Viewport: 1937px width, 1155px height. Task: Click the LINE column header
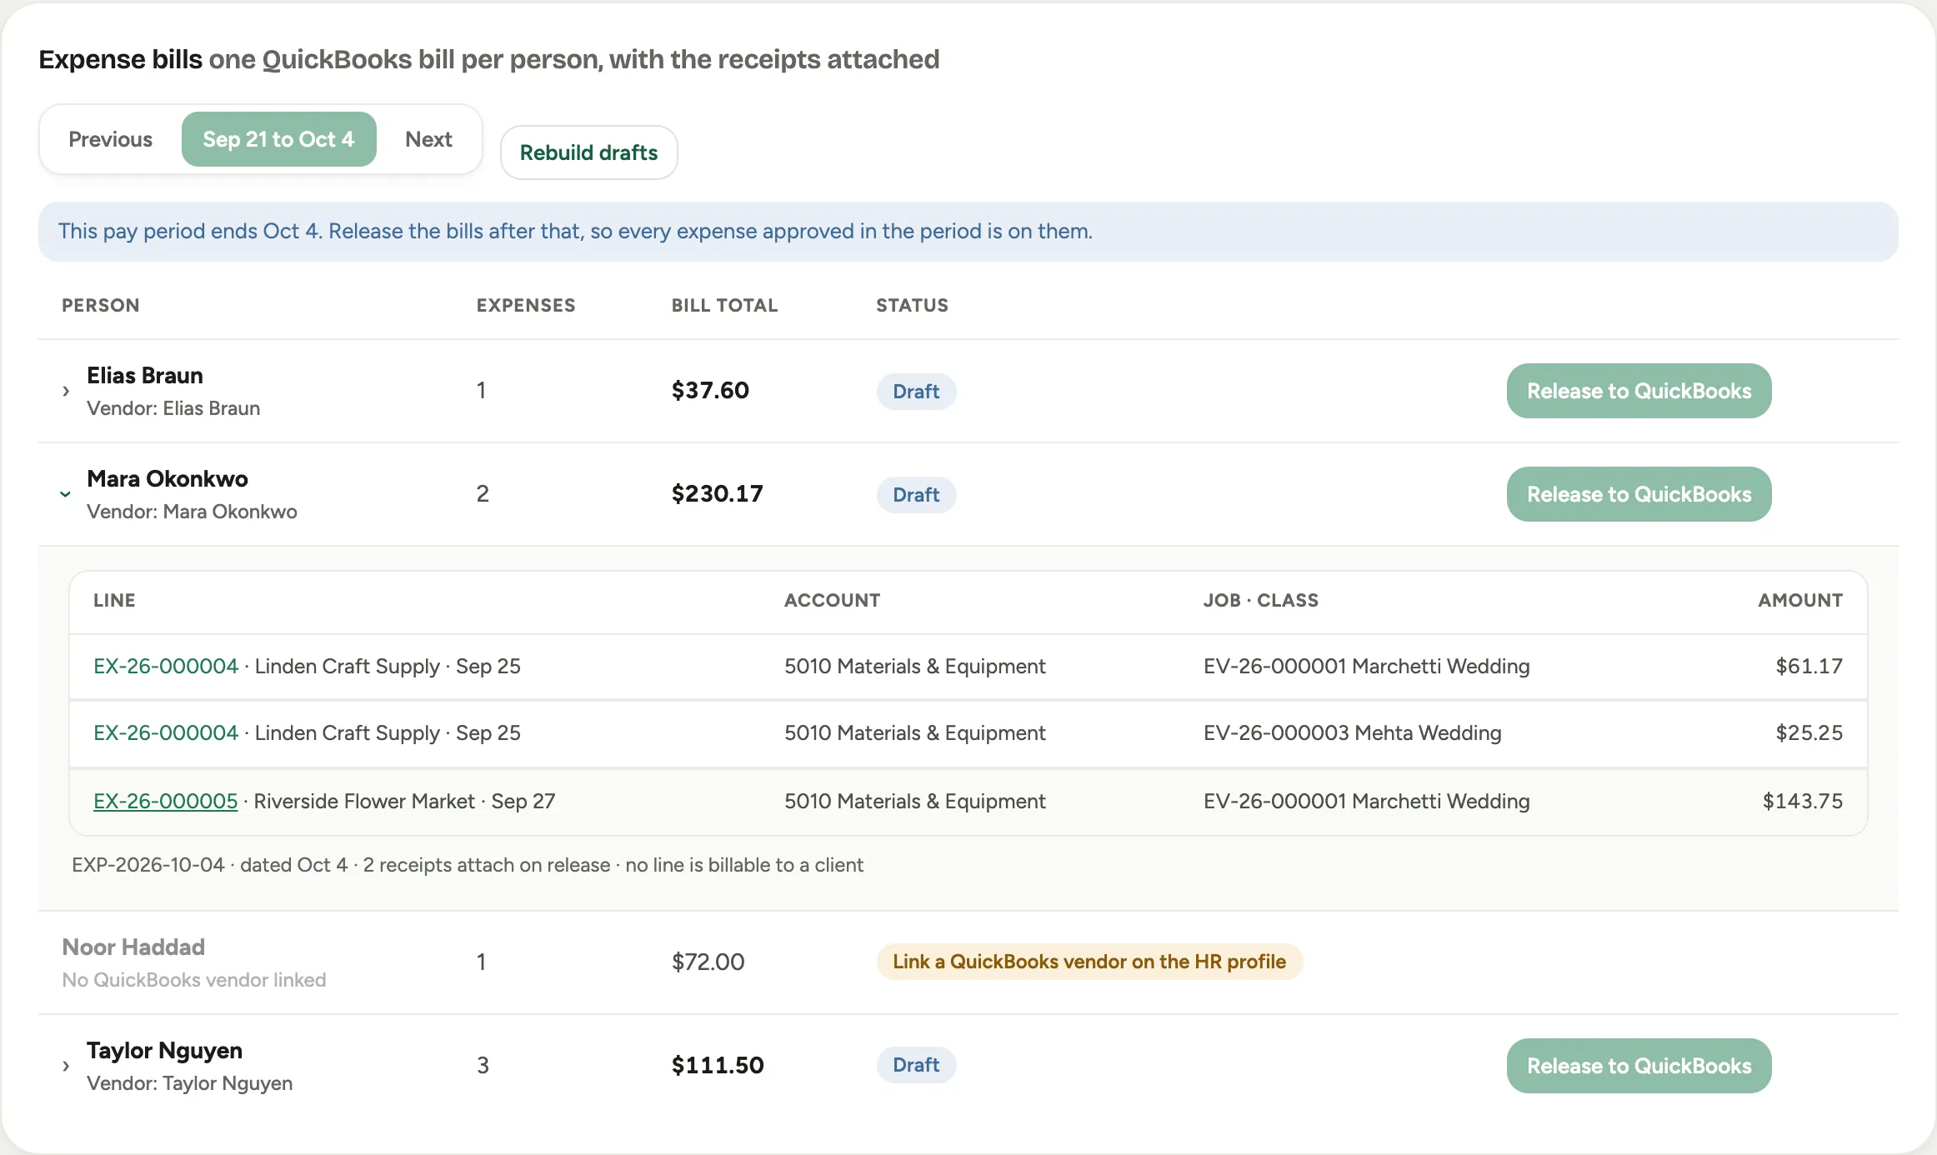pyautogui.click(x=114, y=600)
